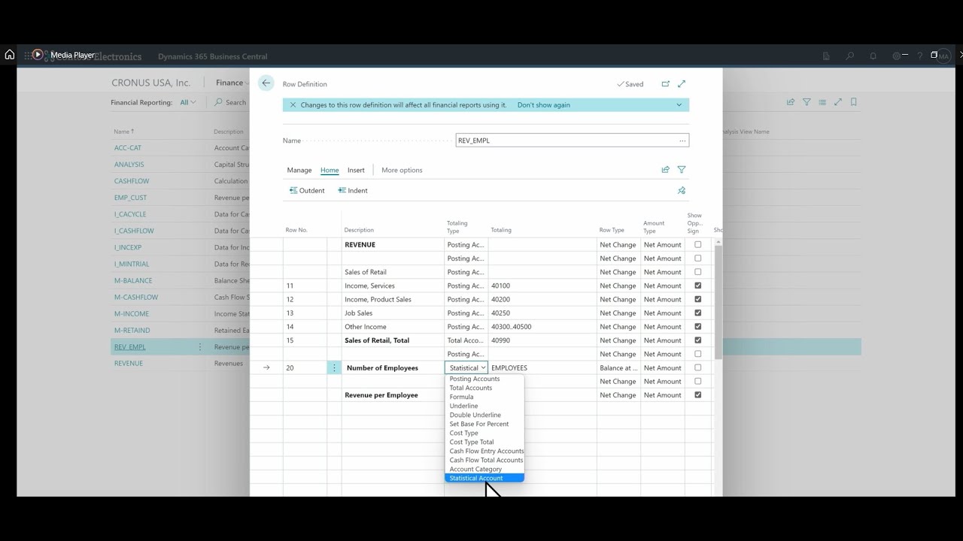This screenshot has width=963, height=541.
Task: Uncheck Show Opposite Sign for Revenue per Employee
Action: [698, 395]
